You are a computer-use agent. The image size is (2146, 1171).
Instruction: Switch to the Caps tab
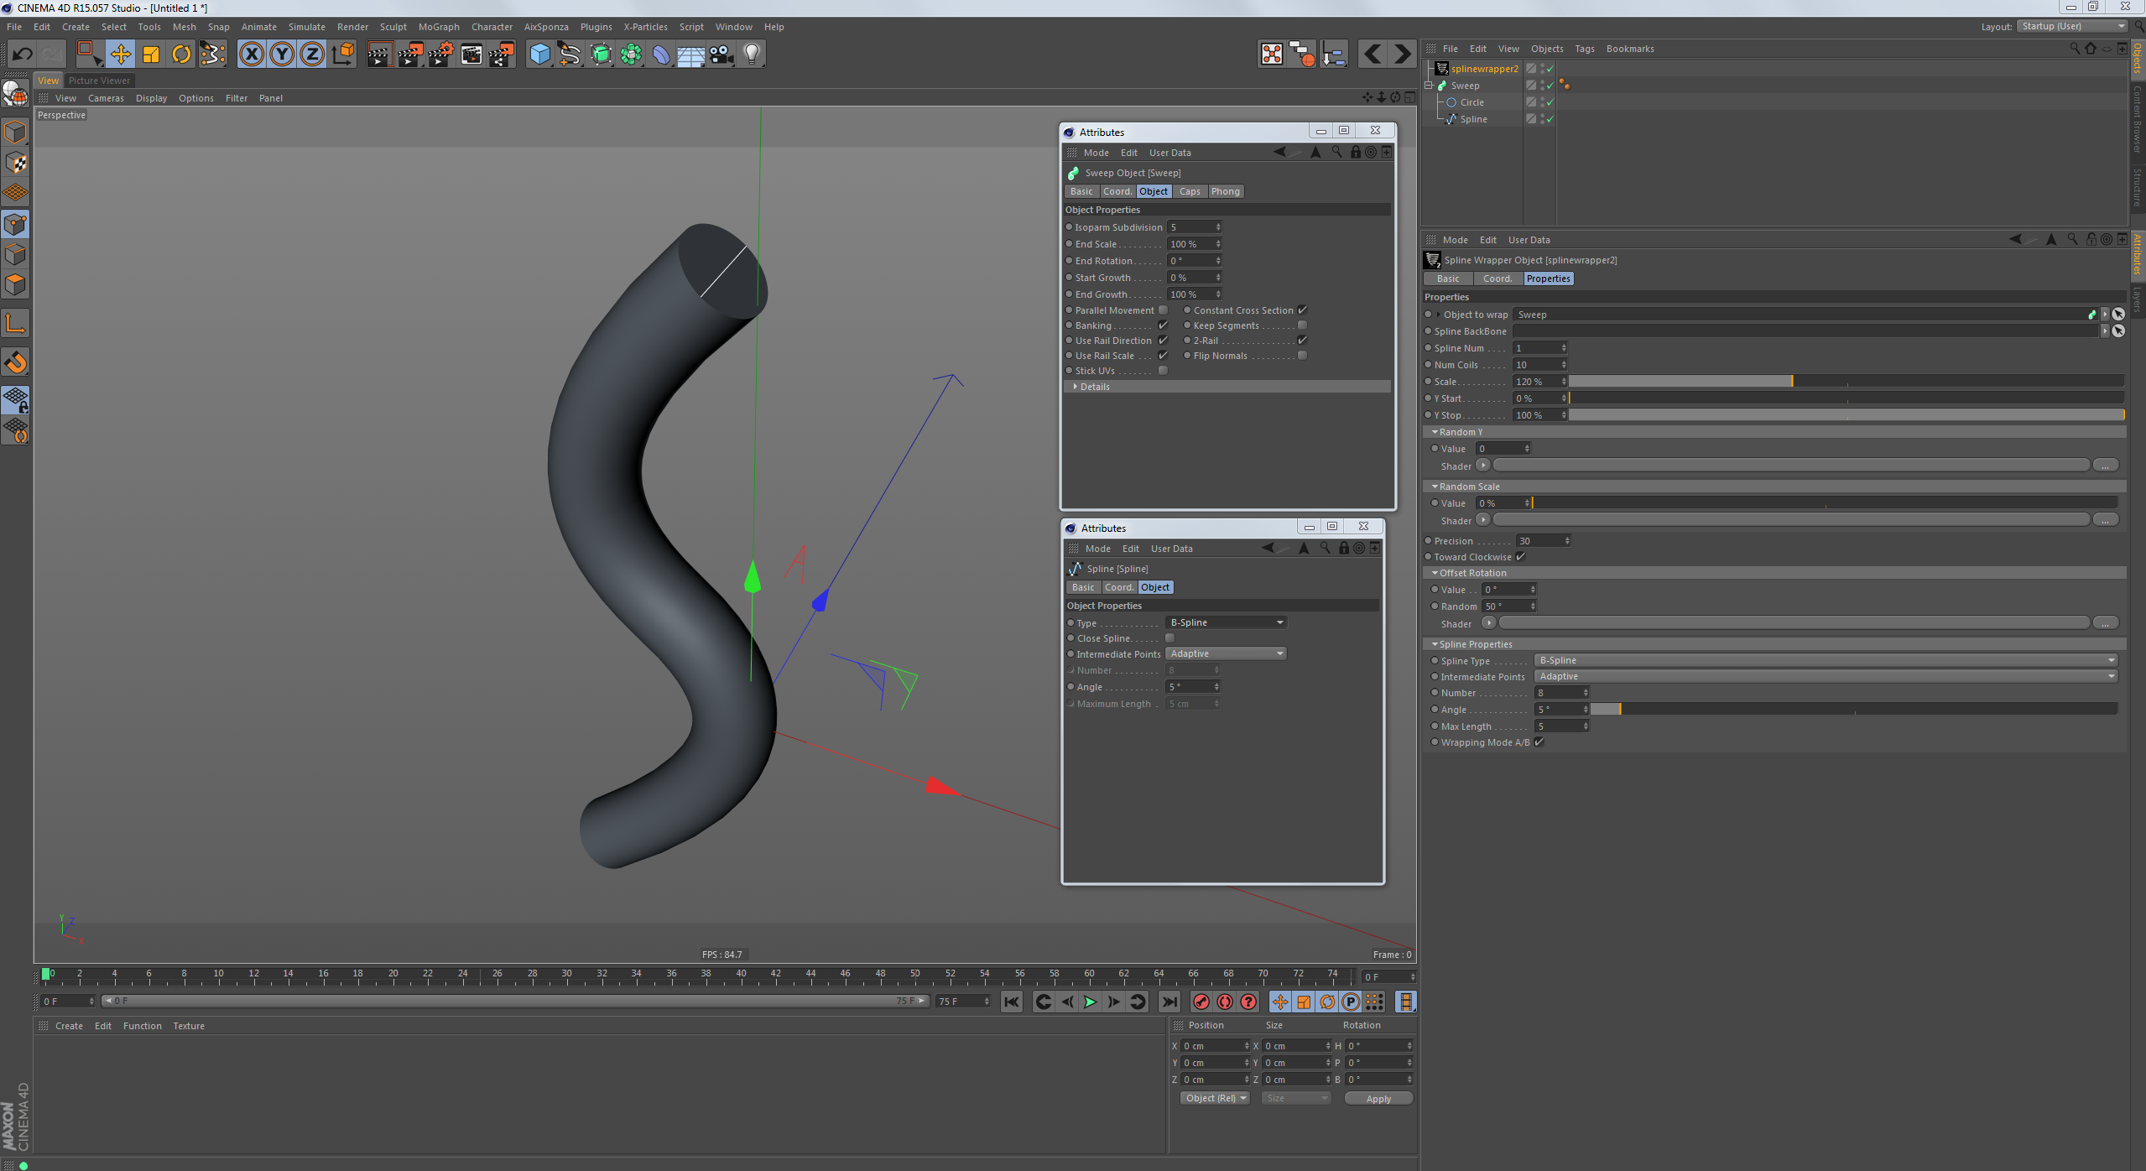[x=1189, y=191]
